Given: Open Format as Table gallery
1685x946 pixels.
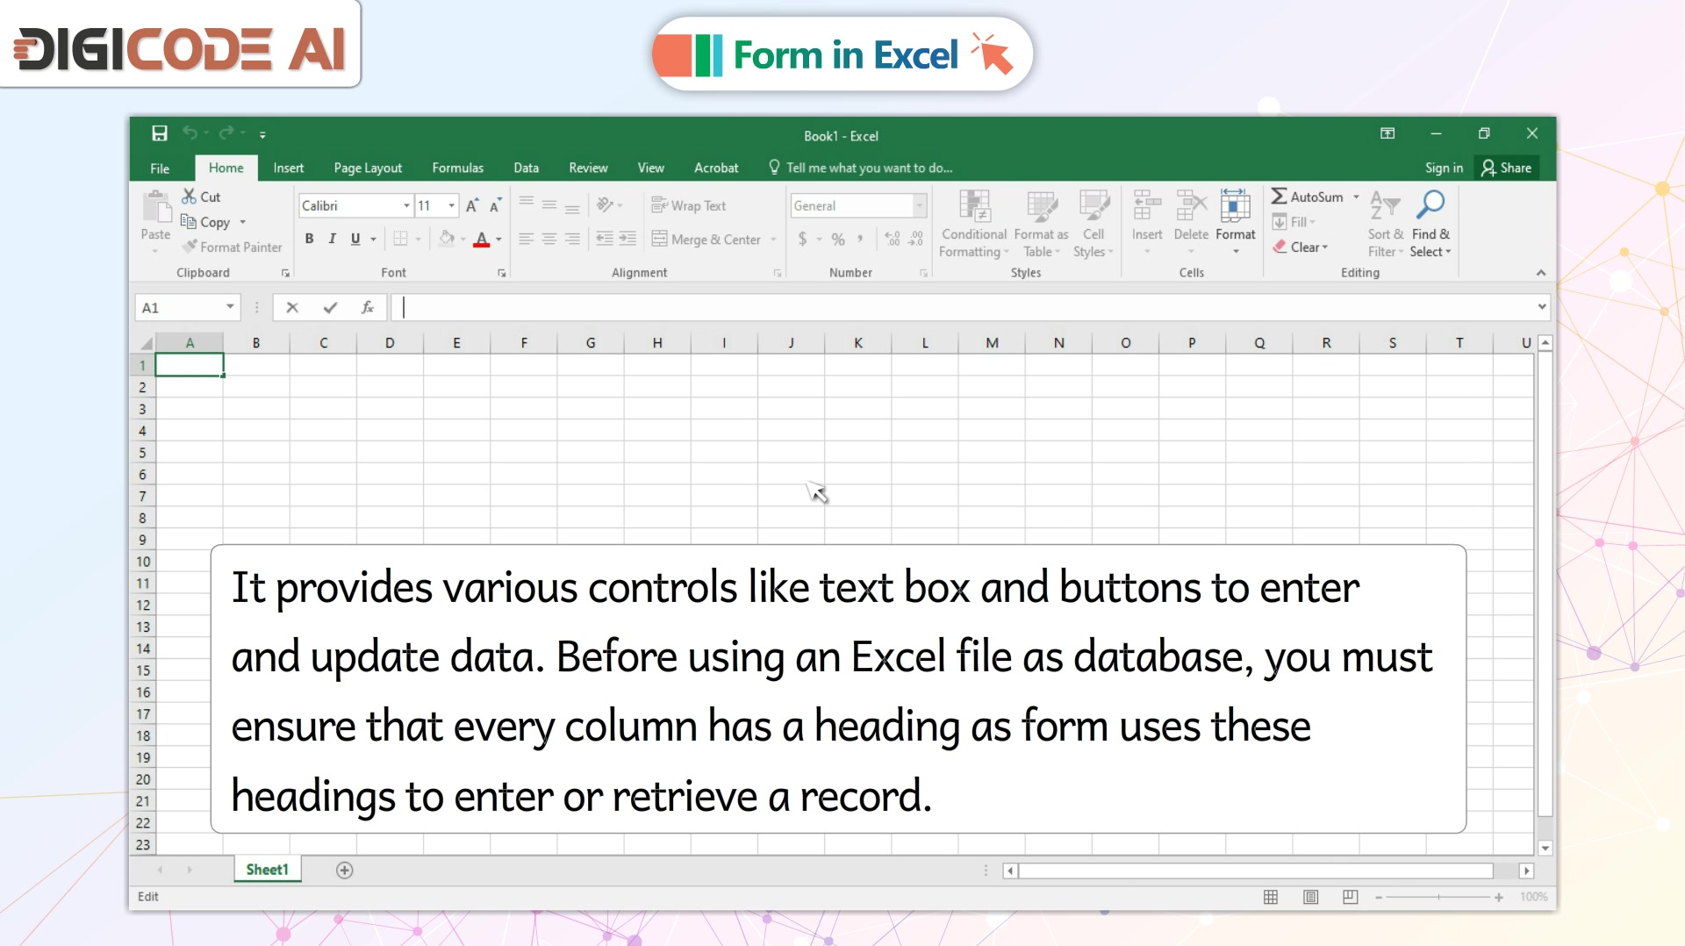Looking at the screenshot, I should coord(1041,224).
